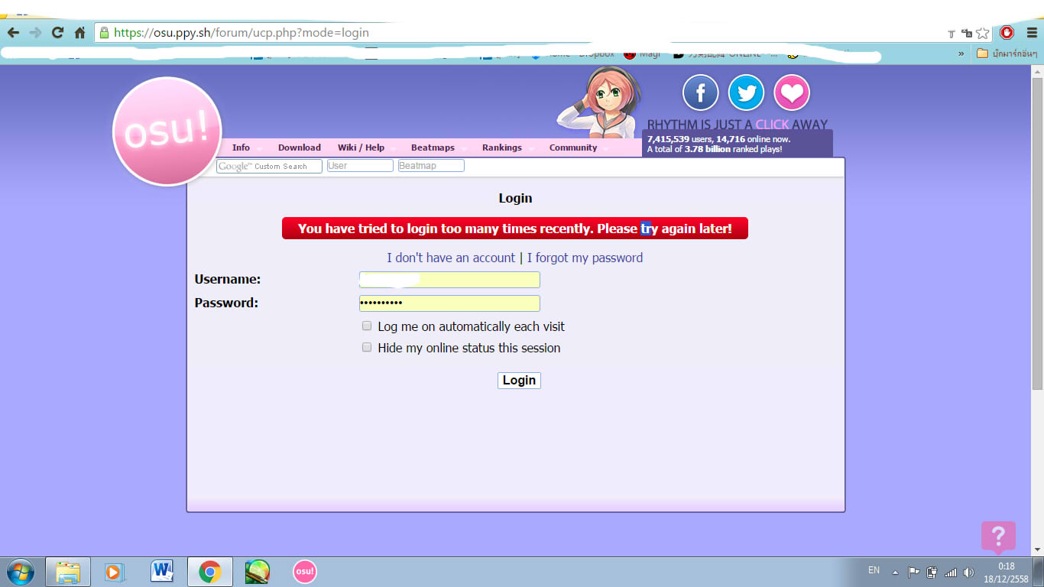Click the power plug tray icon
The height and width of the screenshot is (587, 1044).
click(932, 572)
